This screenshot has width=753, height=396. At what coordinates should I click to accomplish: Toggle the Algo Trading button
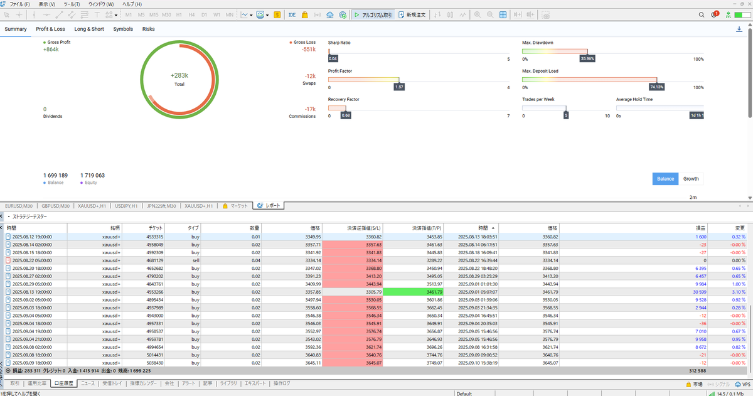373,14
